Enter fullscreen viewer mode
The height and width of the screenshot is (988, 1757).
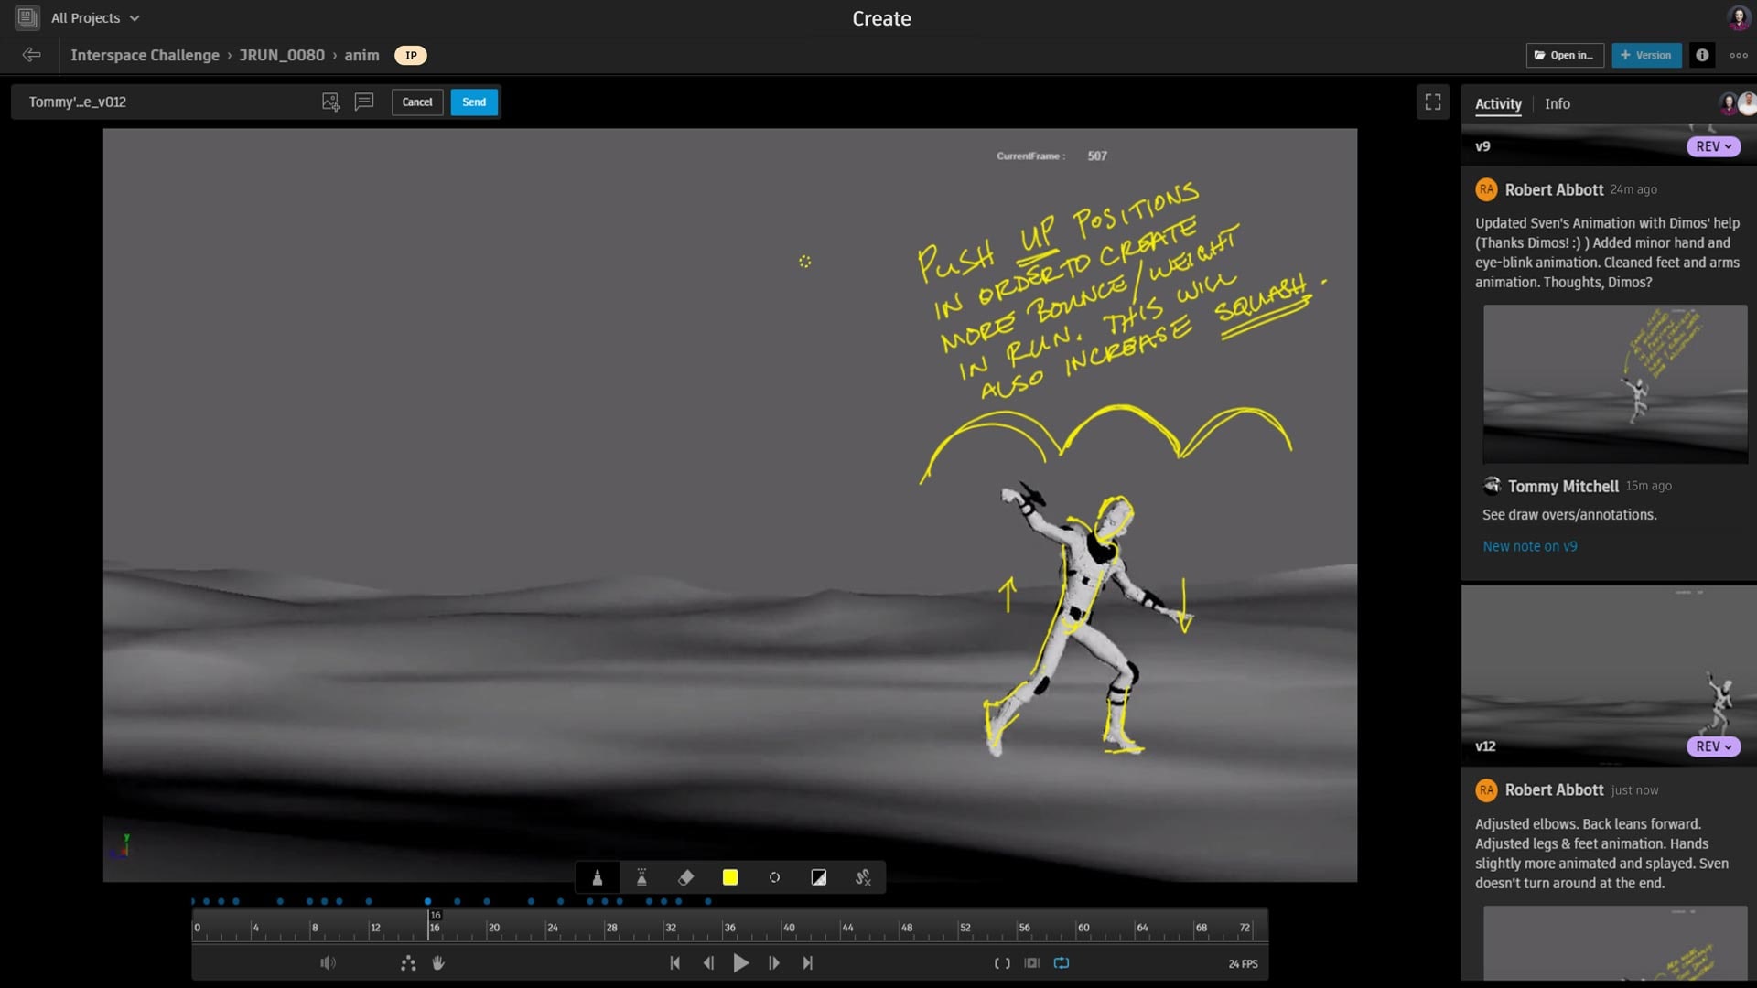1433,102
